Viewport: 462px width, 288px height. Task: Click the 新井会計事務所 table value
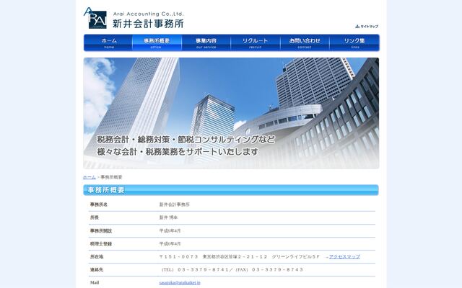pos(175,204)
